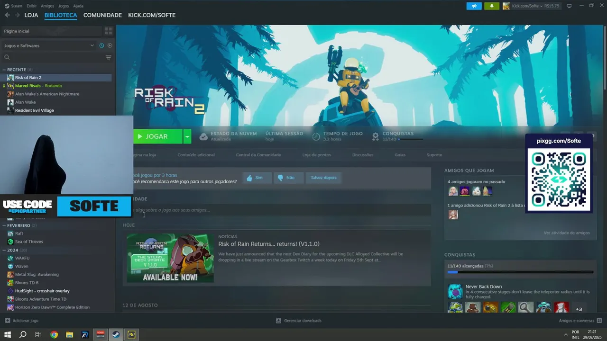Vote Não on recommending the game
This screenshot has height=341, width=607.
coord(289,178)
